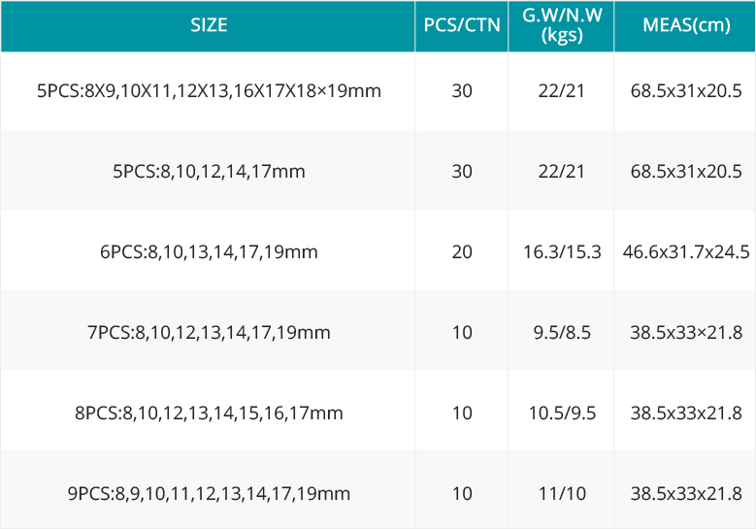Select the MEAS(cm) column header
This screenshot has height=529, width=756.
tap(686, 25)
